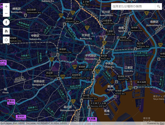This screenshot has height=125, width=165.
Task: Click route 15 shield marker
Action: pyautogui.click(x=97, y=71)
